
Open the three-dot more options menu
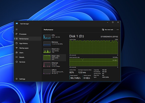118,30
